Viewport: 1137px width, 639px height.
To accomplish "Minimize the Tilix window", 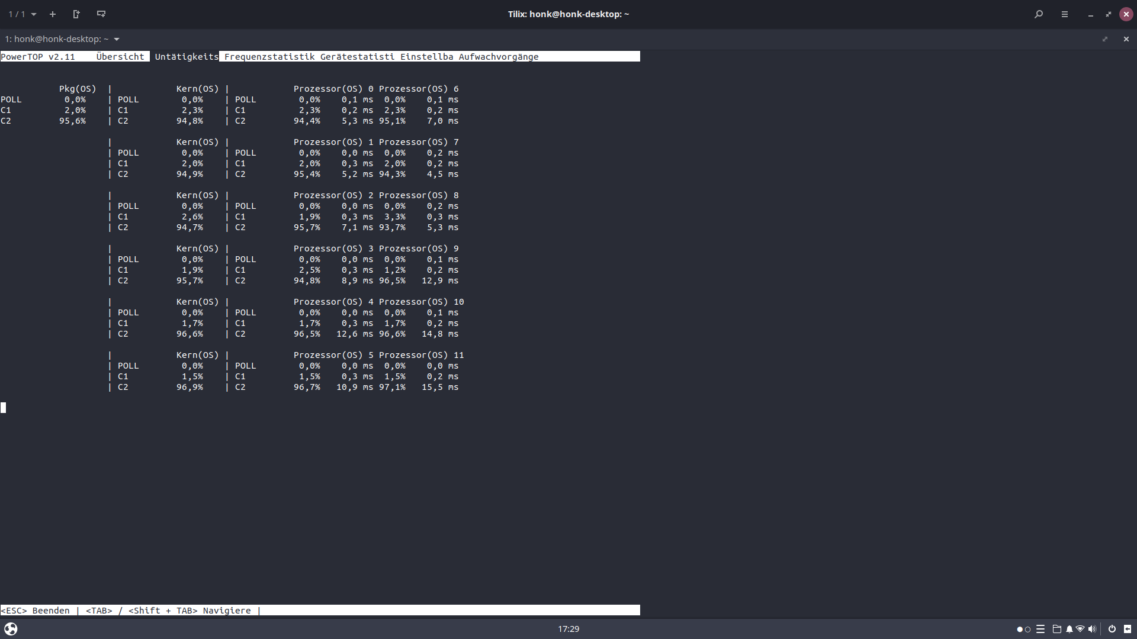I will [x=1091, y=14].
